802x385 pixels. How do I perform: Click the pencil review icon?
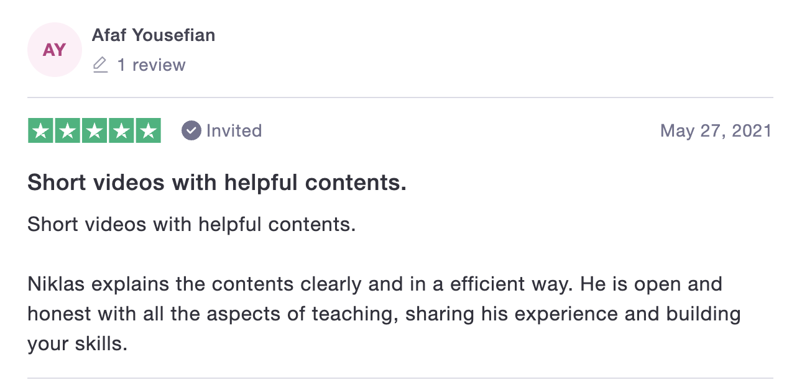tap(100, 65)
